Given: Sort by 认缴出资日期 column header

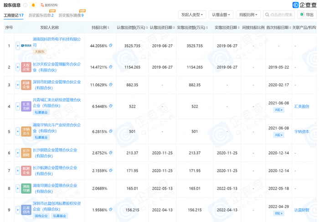Looking at the screenshot, I should click(162, 27).
